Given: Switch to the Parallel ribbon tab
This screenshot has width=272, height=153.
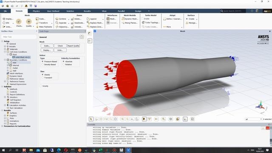Looking at the screenshot, I should point(121,11).
